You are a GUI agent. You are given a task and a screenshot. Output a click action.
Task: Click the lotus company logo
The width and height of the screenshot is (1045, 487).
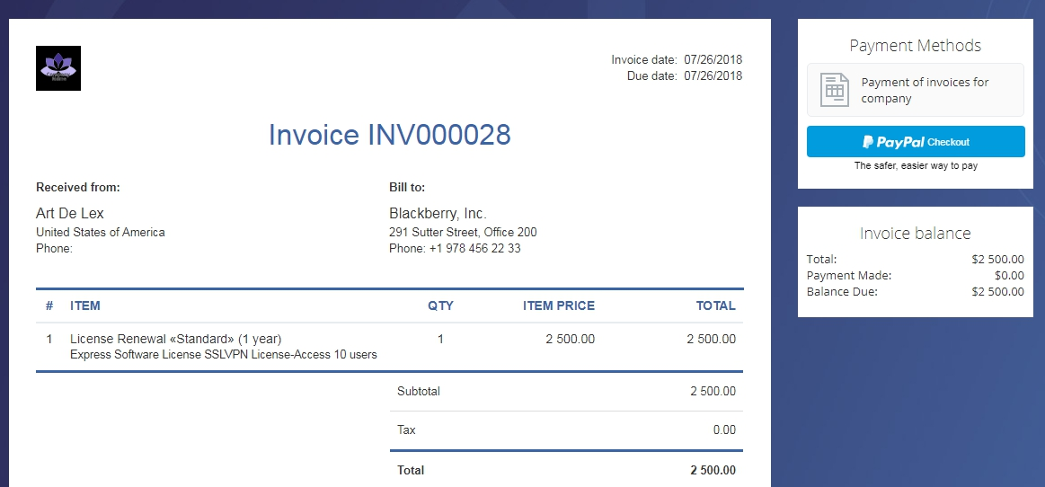coord(58,68)
